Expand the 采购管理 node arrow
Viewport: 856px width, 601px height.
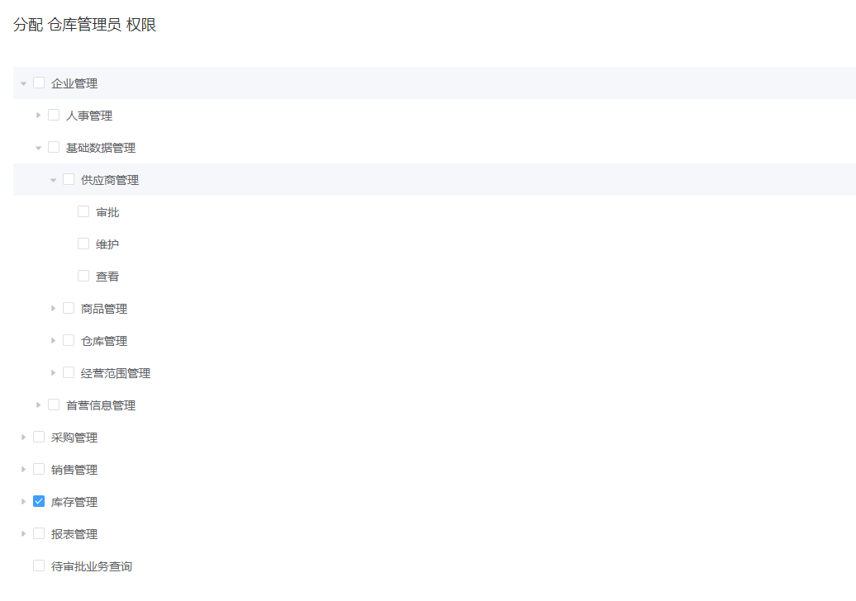(x=24, y=438)
